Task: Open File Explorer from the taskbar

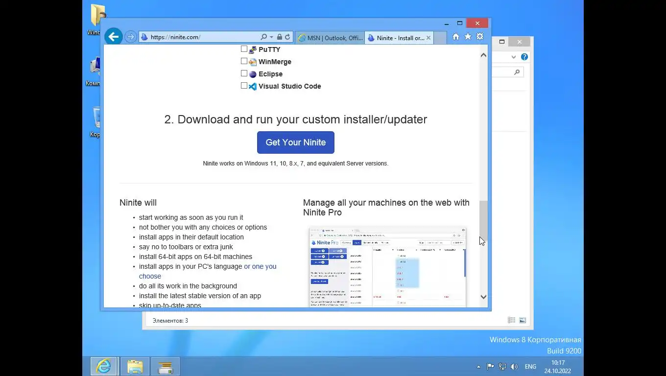Action: pos(135,366)
